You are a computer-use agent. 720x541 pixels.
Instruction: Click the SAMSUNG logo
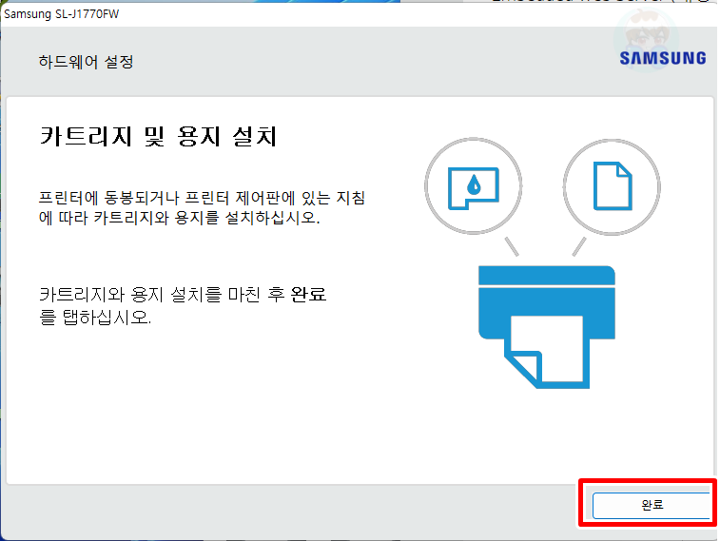(x=663, y=58)
